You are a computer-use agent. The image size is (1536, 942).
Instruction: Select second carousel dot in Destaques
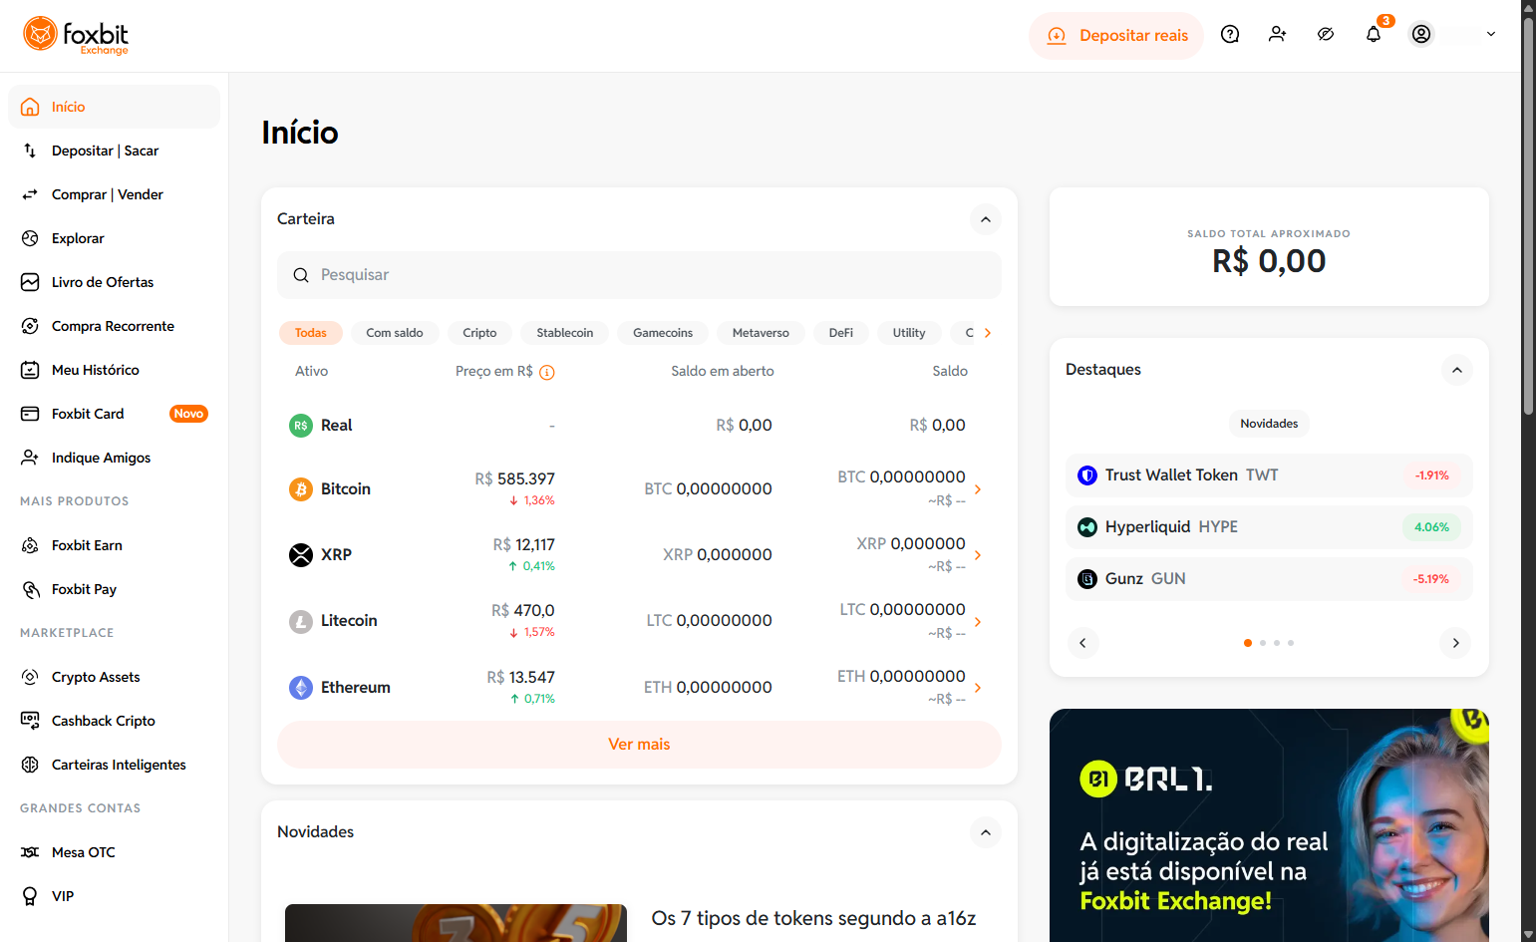tap(1263, 643)
